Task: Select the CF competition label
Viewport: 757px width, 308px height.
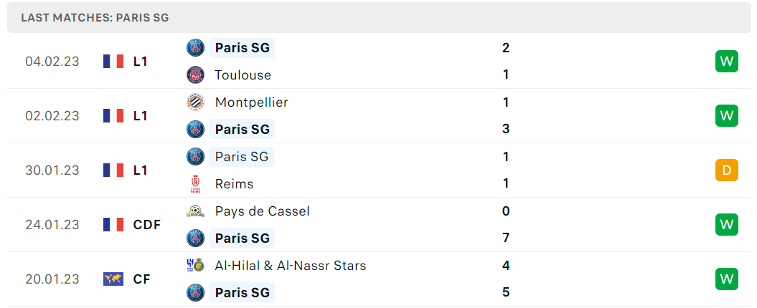Action: pyautogui.click(x=142, y=279)
